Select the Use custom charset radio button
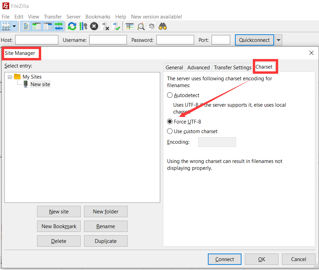319x270 pixels. [x=170, y=131]
